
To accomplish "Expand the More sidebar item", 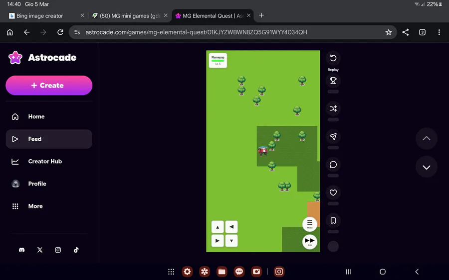I will tap(49, 206).
